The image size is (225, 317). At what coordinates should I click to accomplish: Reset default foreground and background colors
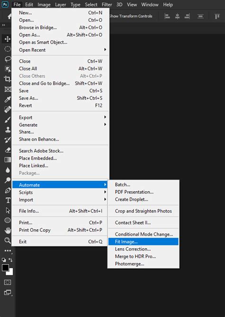tap(4, 260)
